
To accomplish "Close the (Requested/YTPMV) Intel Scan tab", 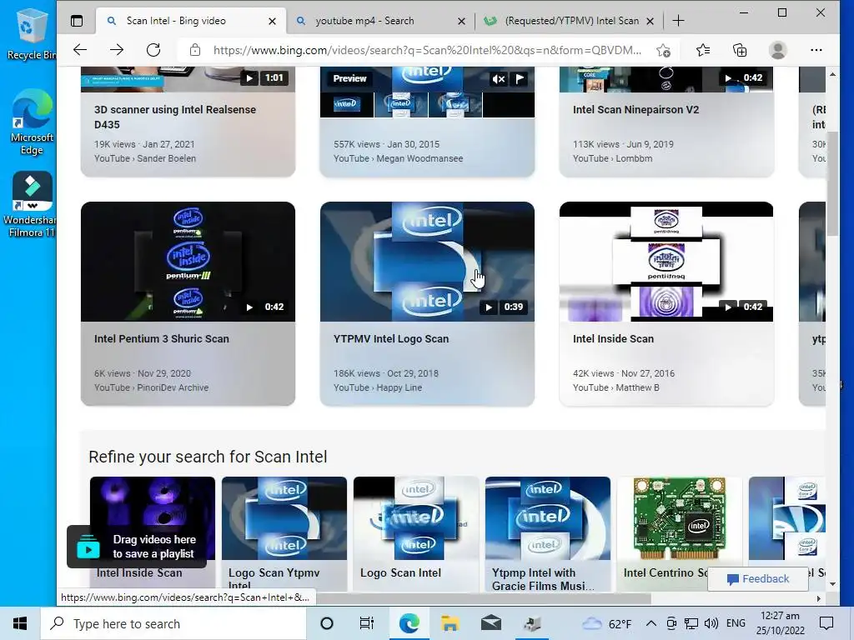I will coord(650,21).
